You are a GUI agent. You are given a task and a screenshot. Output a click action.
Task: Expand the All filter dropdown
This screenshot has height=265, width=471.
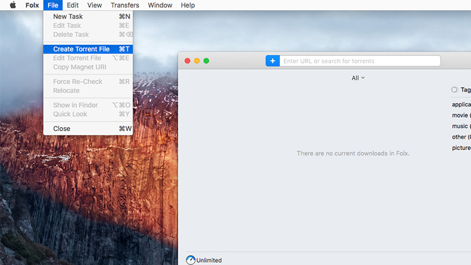pos(358,78)
